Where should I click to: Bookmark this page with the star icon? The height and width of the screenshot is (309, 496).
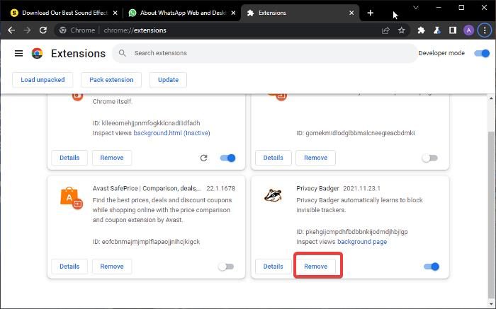402,30
